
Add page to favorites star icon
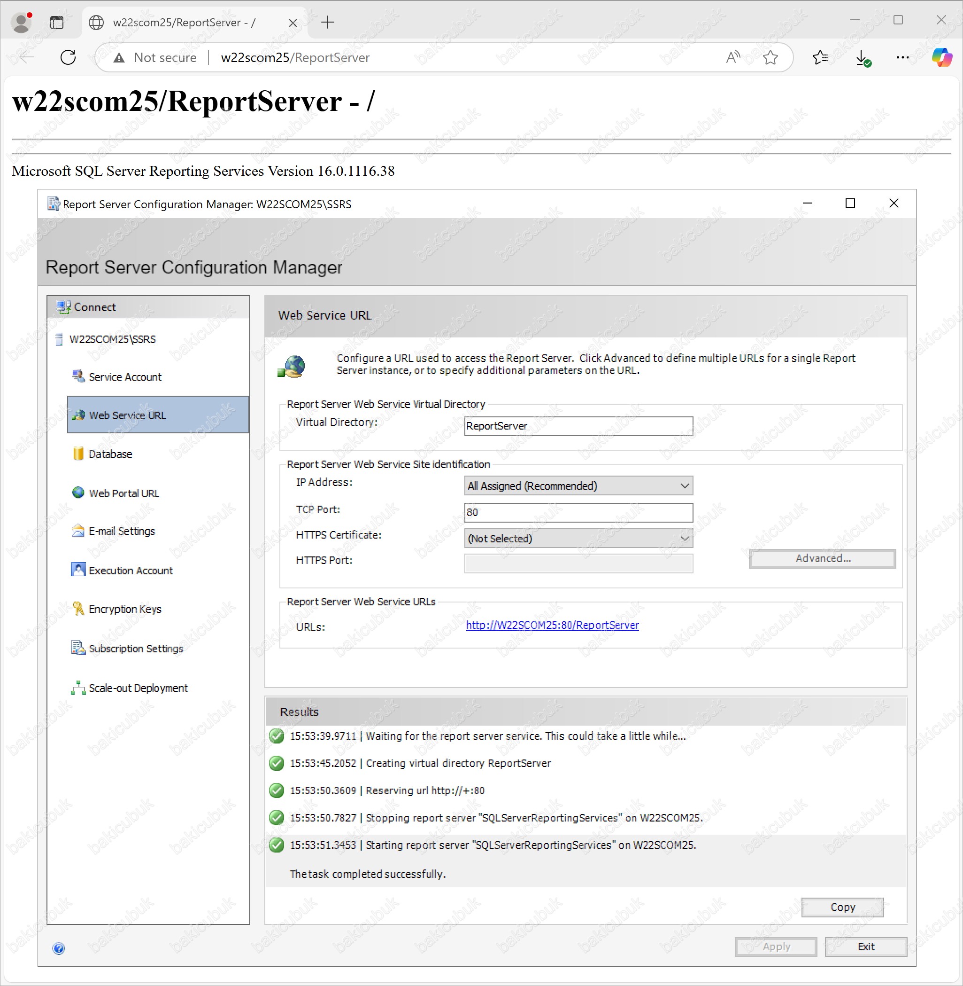770,58
